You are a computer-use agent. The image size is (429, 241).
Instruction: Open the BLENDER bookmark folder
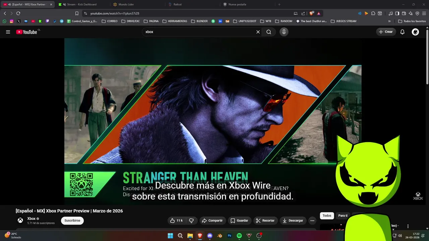[x=199, y=21]
